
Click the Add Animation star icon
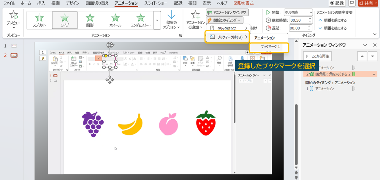(x=195, y=15)
